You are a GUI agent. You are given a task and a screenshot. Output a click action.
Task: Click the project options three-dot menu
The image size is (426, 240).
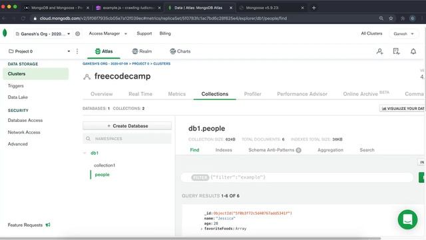77,51
